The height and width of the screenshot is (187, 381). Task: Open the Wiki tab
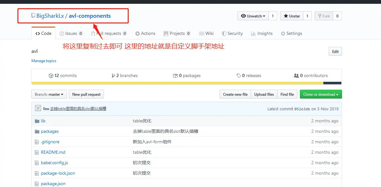coord(206,33)
